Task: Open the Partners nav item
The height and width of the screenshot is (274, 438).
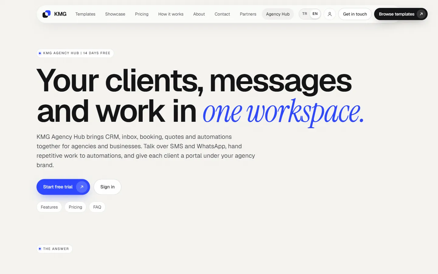Action: tap(248, 14)
